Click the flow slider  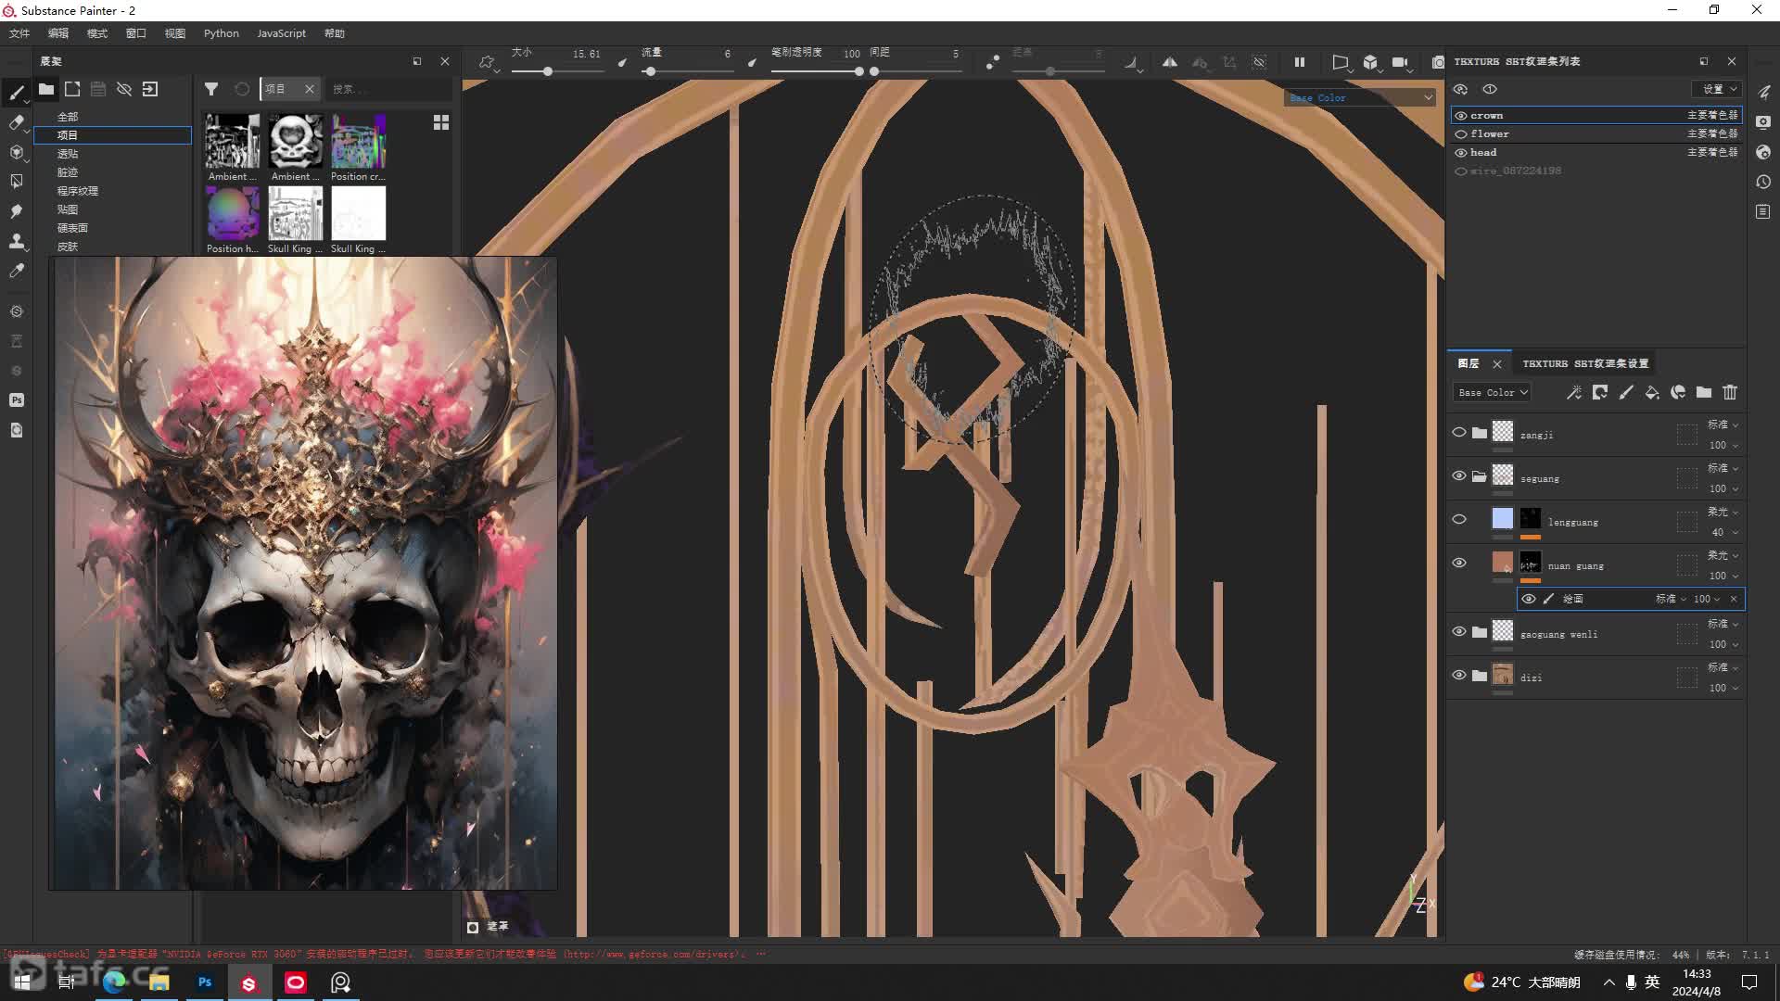click(x=687, y=71)
